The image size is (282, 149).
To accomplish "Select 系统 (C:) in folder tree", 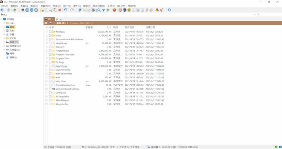I will pyautogui.click(x=14, y=42).
